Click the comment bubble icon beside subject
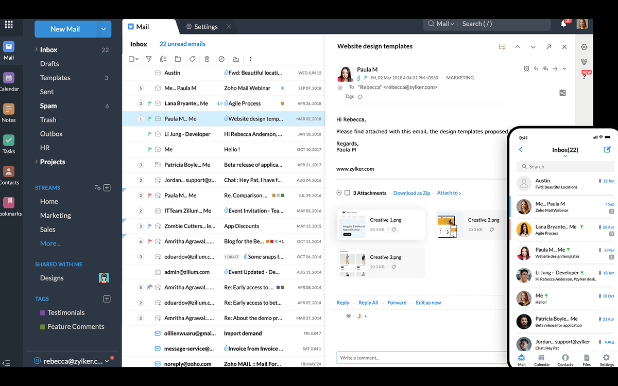 502,47
